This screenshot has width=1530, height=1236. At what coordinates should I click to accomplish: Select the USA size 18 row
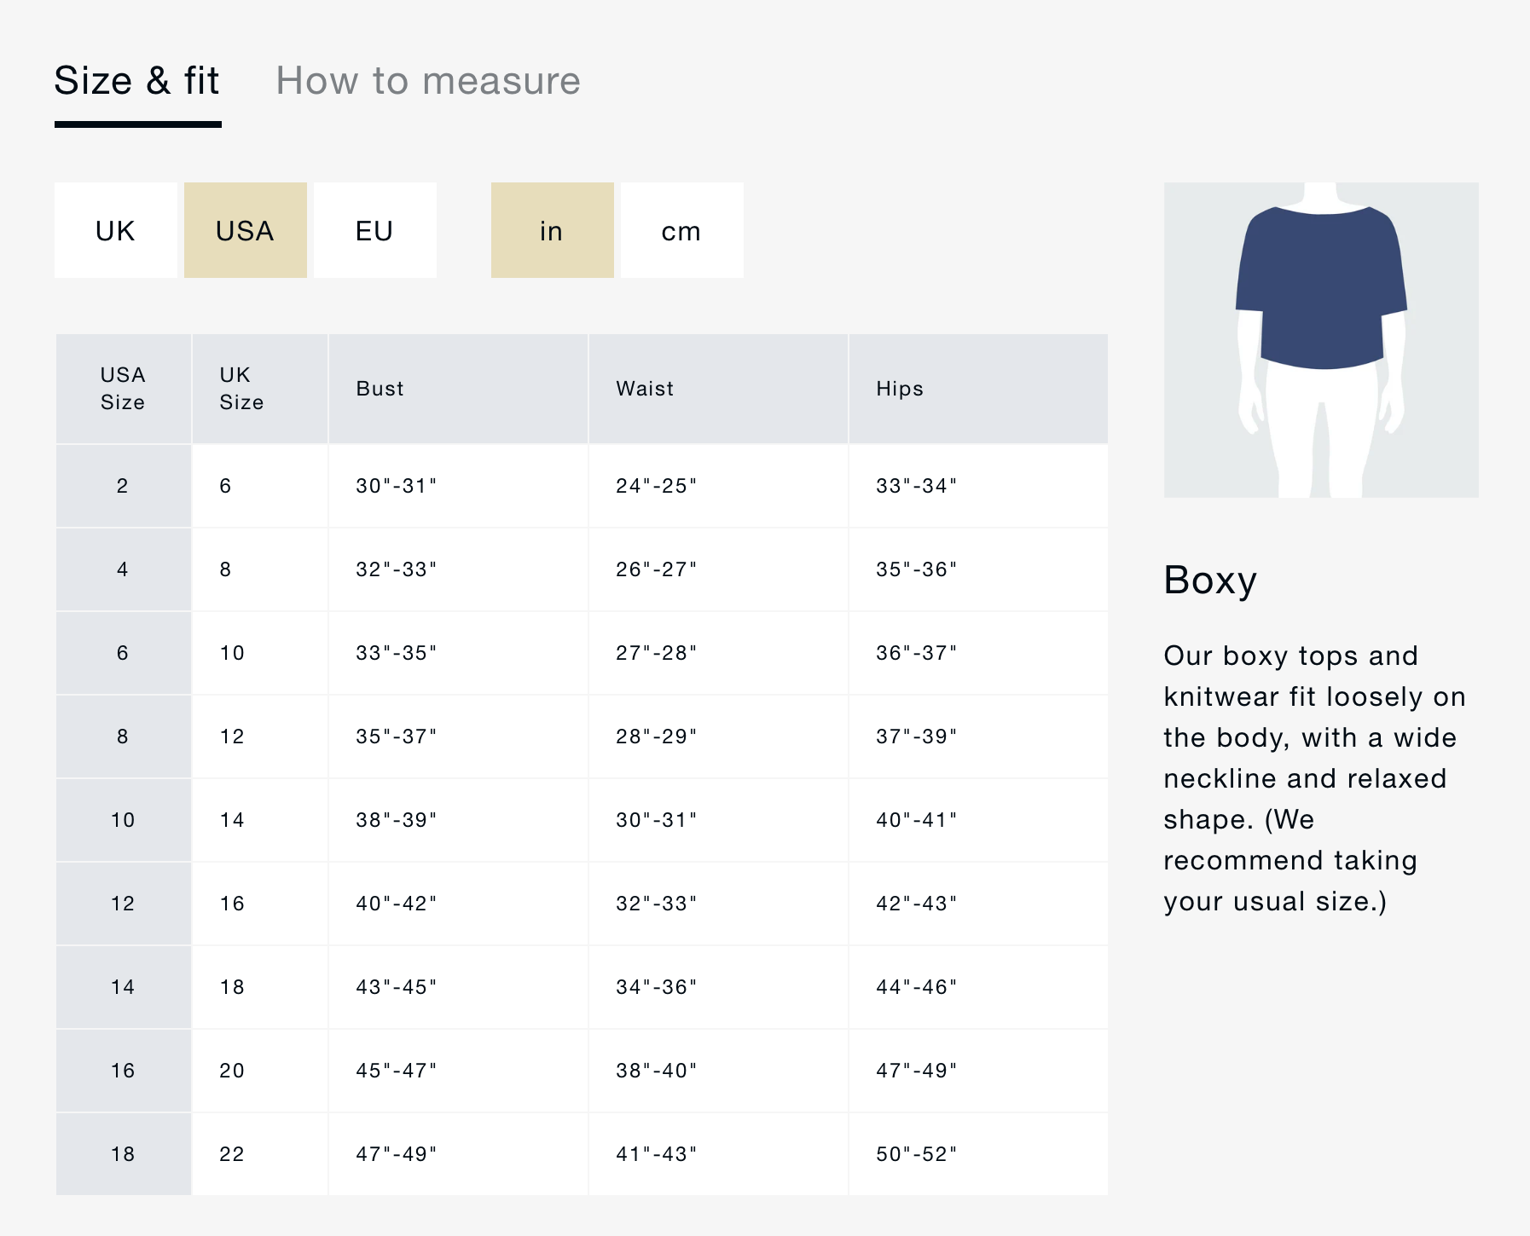click(x=123, y=1154)
